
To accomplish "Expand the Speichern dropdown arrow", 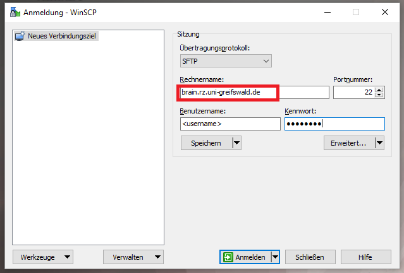I will [236, 143].
